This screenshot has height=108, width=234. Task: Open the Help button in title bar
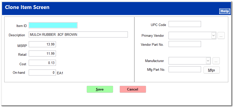224,11
